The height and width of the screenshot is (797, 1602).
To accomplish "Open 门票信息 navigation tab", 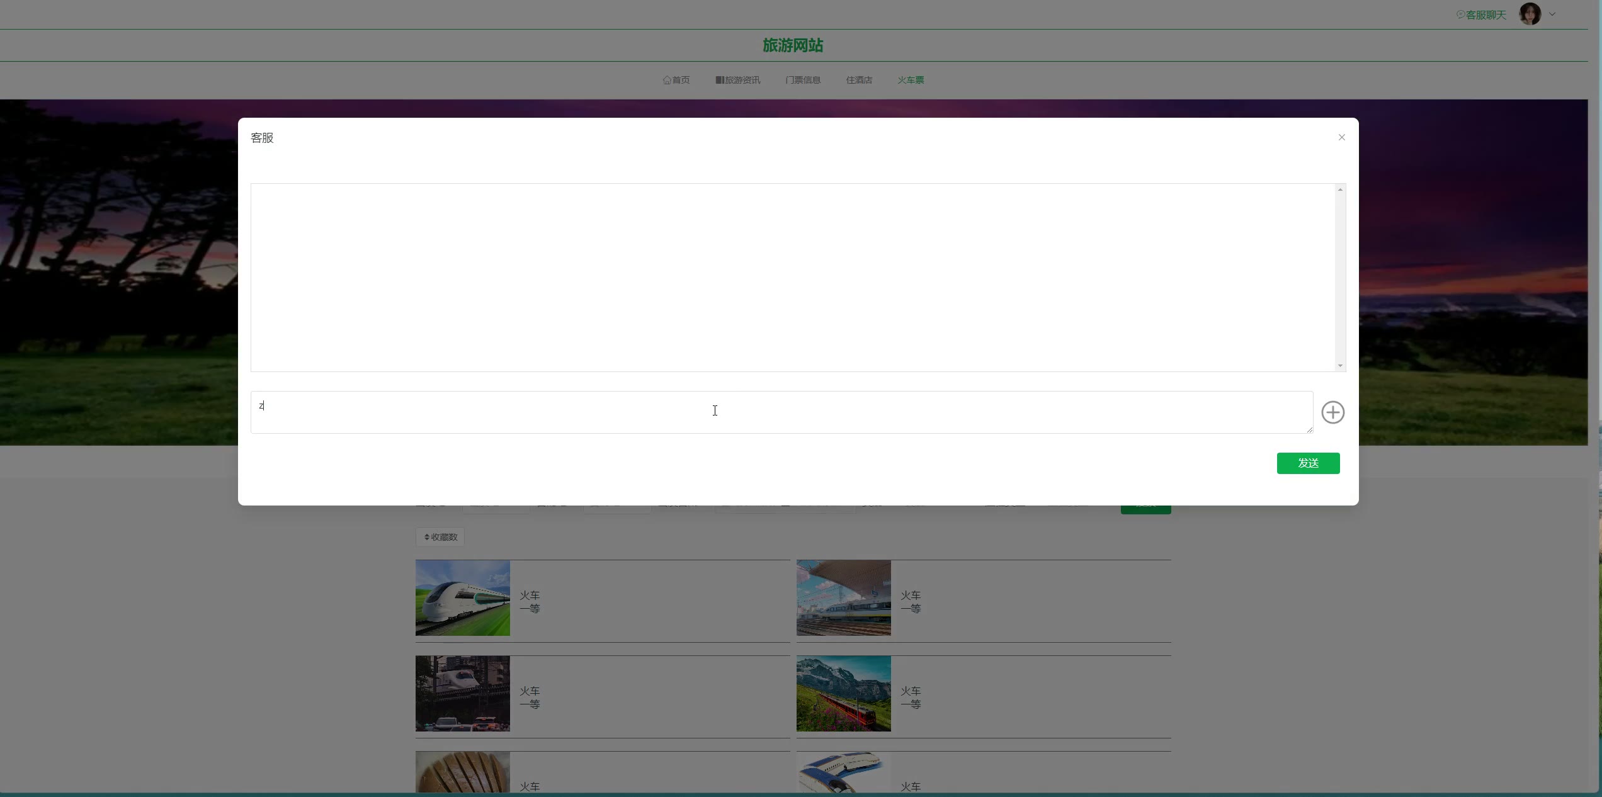I will [803, 80].
